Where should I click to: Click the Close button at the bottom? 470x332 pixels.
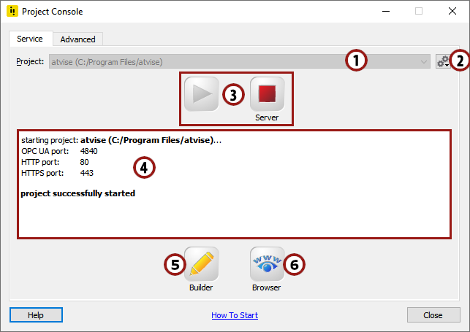point(433,315)
